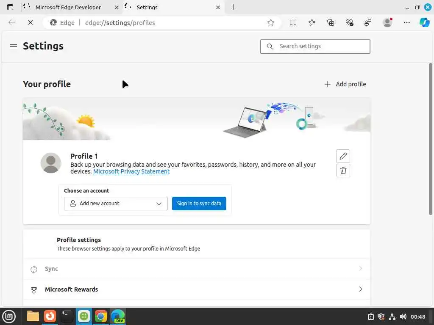The height and width of the screenshot is (325, 434).
Task: Select Edge Dev taskbar icon
Action: tap(118, 316)
